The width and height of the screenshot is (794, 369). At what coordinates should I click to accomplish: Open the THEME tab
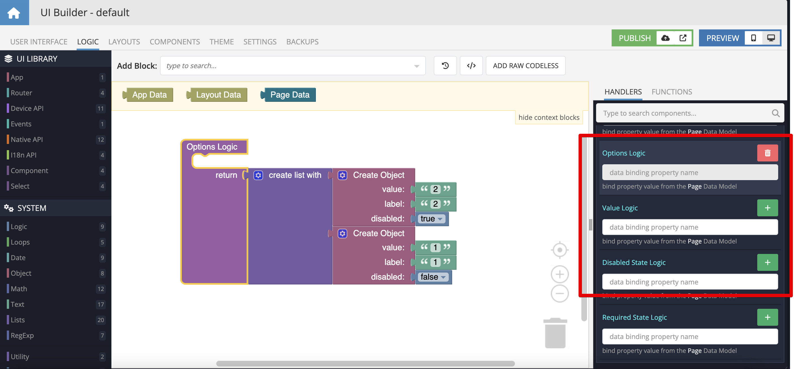pos(222,42)
